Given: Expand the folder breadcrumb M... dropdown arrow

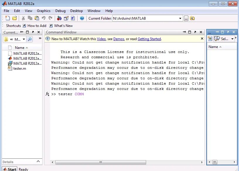Looking at the screenshot, I should point(24,39).
